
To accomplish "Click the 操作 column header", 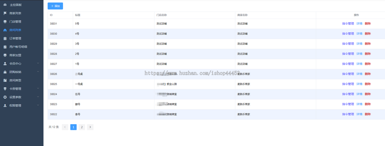I will click(356, 15).
